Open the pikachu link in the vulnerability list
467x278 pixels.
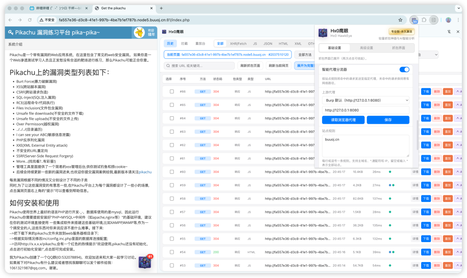coord(145,172)
